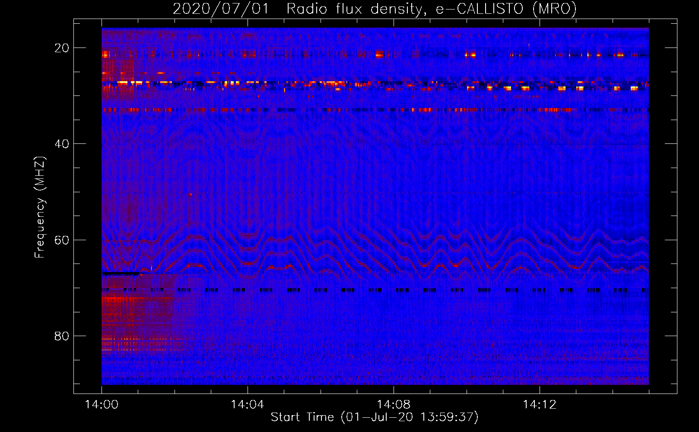The width and height of the screenshot is (699, 432).
Task: Click the '80' frequency tick label
Action: pos(62,336)
